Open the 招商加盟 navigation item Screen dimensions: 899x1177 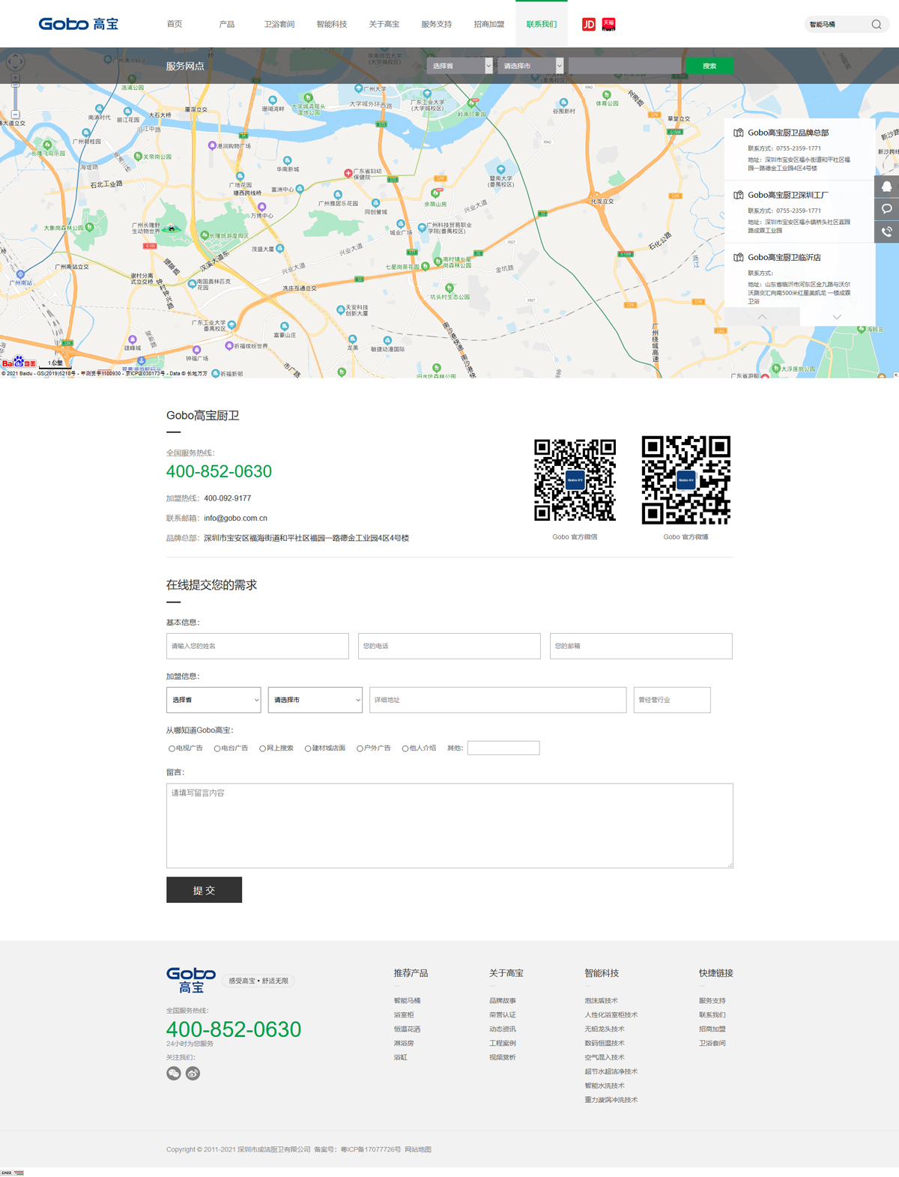pos(488,24)
